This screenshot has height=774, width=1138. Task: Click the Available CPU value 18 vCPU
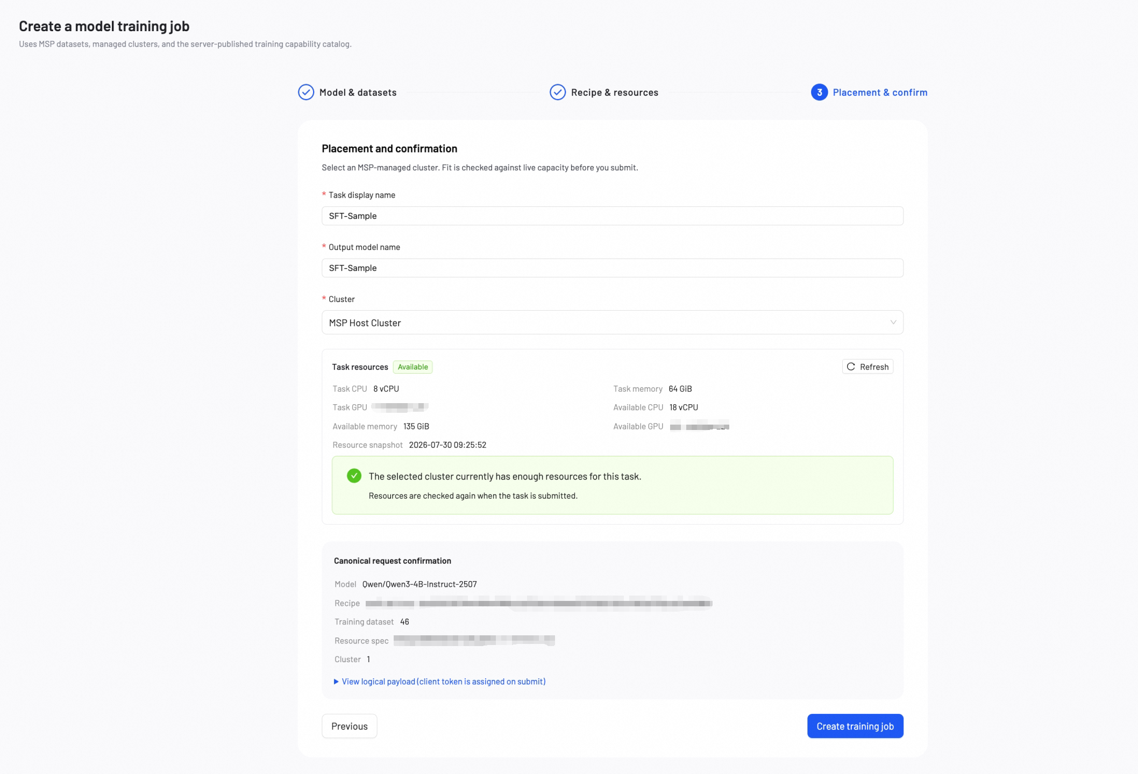684,407
